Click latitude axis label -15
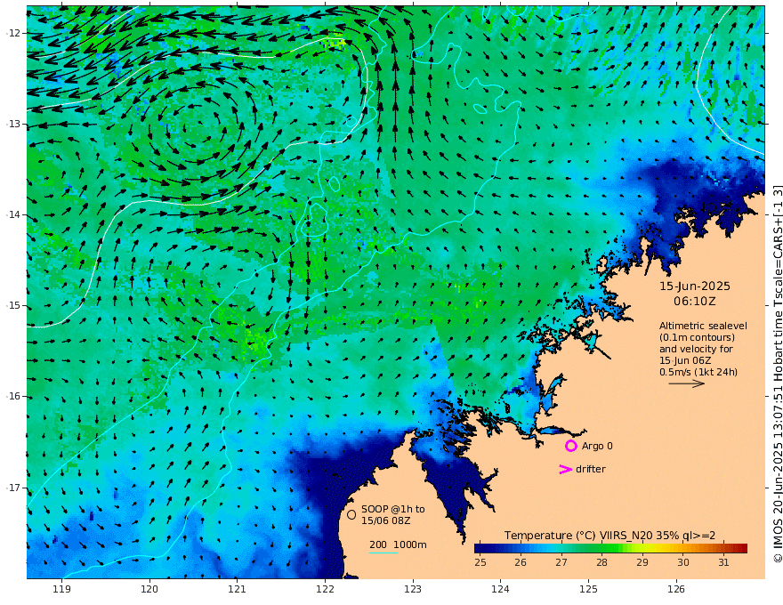Image resolution: width=783 pixels, height=605 pixels. (13, 305)
